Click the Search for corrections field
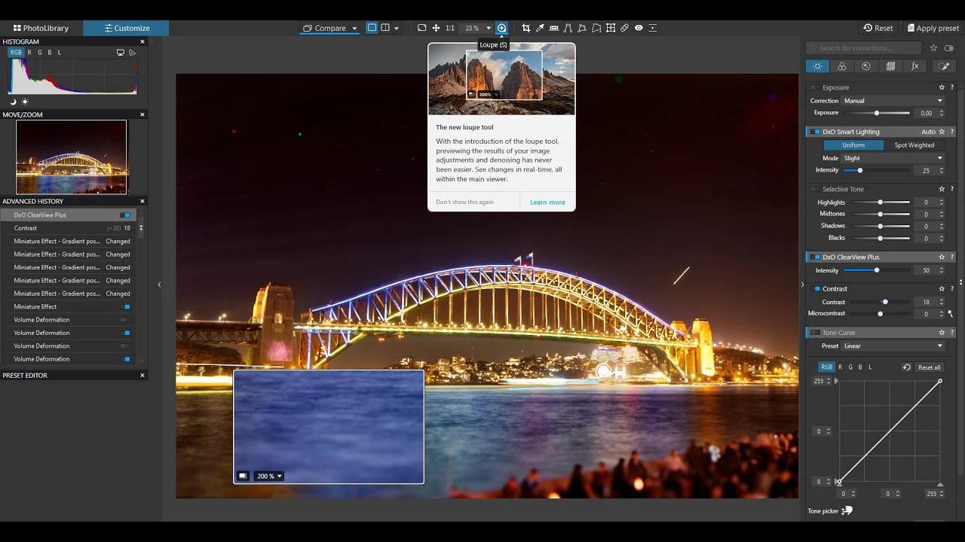 click(x=865, y=47)
